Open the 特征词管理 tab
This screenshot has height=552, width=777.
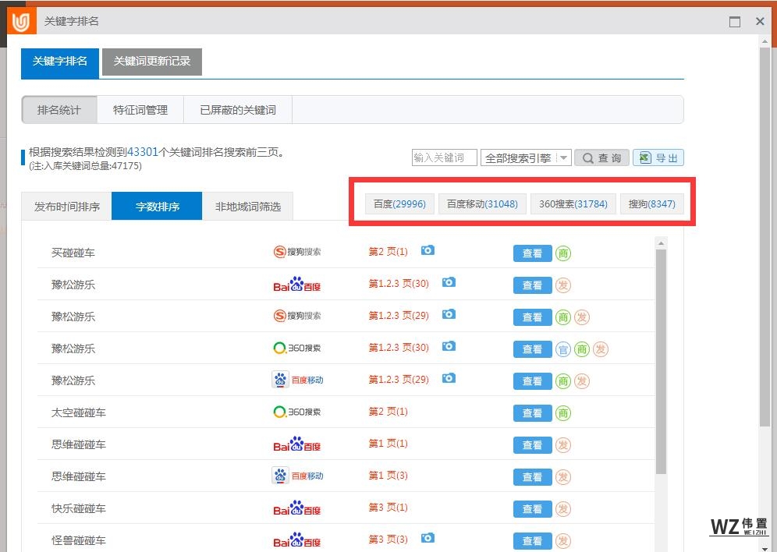140,110
